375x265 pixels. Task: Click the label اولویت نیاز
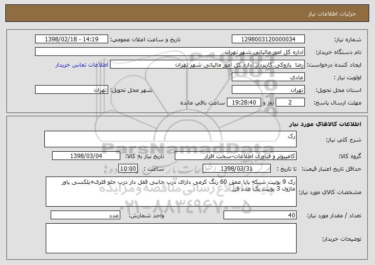pyautogui.click(x=348, y=78)
